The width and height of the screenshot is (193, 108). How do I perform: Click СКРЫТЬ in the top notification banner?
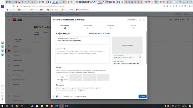point(186,14)
